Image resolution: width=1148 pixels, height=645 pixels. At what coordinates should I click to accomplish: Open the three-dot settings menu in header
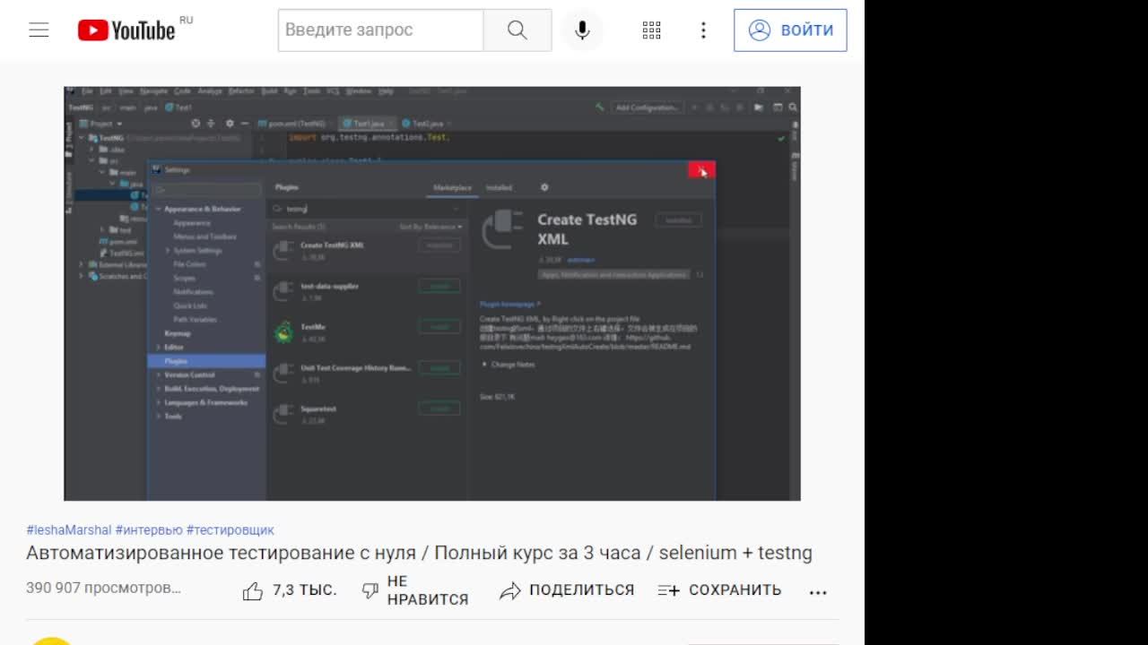pos(703,30)
